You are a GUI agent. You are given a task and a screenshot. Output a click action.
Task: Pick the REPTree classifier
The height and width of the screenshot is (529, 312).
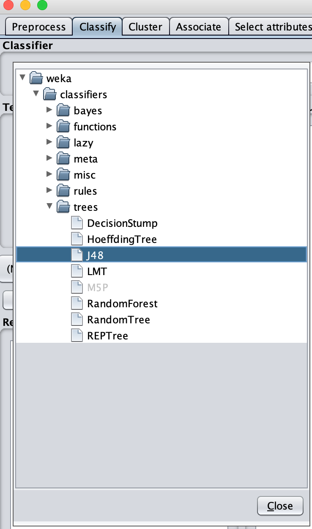click(x=107, y=336)
